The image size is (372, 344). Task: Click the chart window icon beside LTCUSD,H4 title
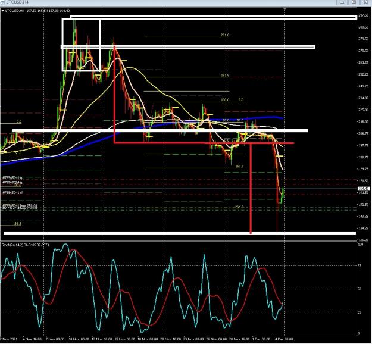(x=2, y=2)
